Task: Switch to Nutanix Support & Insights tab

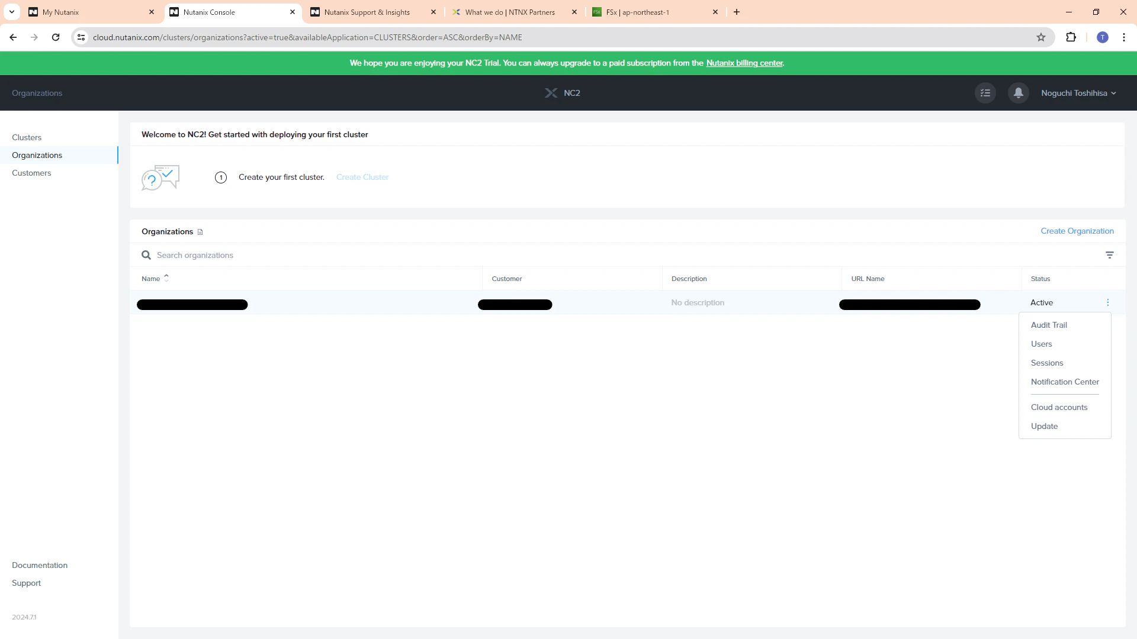Action: pos(374,12)
